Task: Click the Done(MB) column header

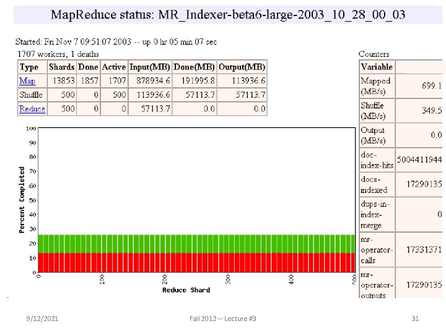Action: point(194,67)
